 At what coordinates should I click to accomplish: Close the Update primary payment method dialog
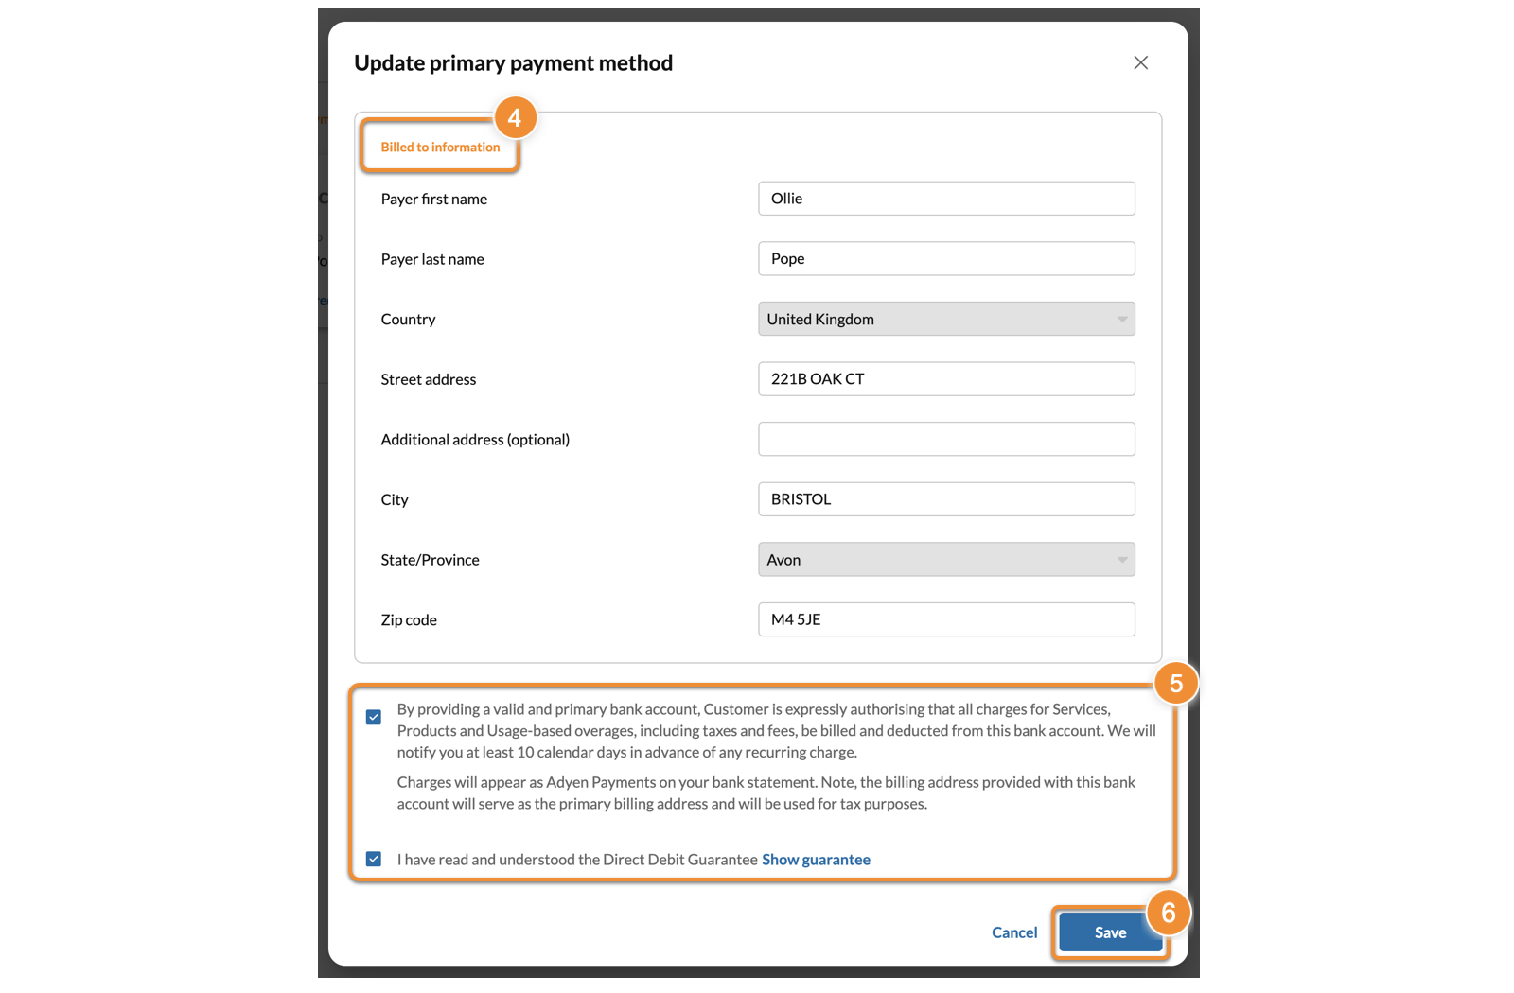[x=1140, y=62]
